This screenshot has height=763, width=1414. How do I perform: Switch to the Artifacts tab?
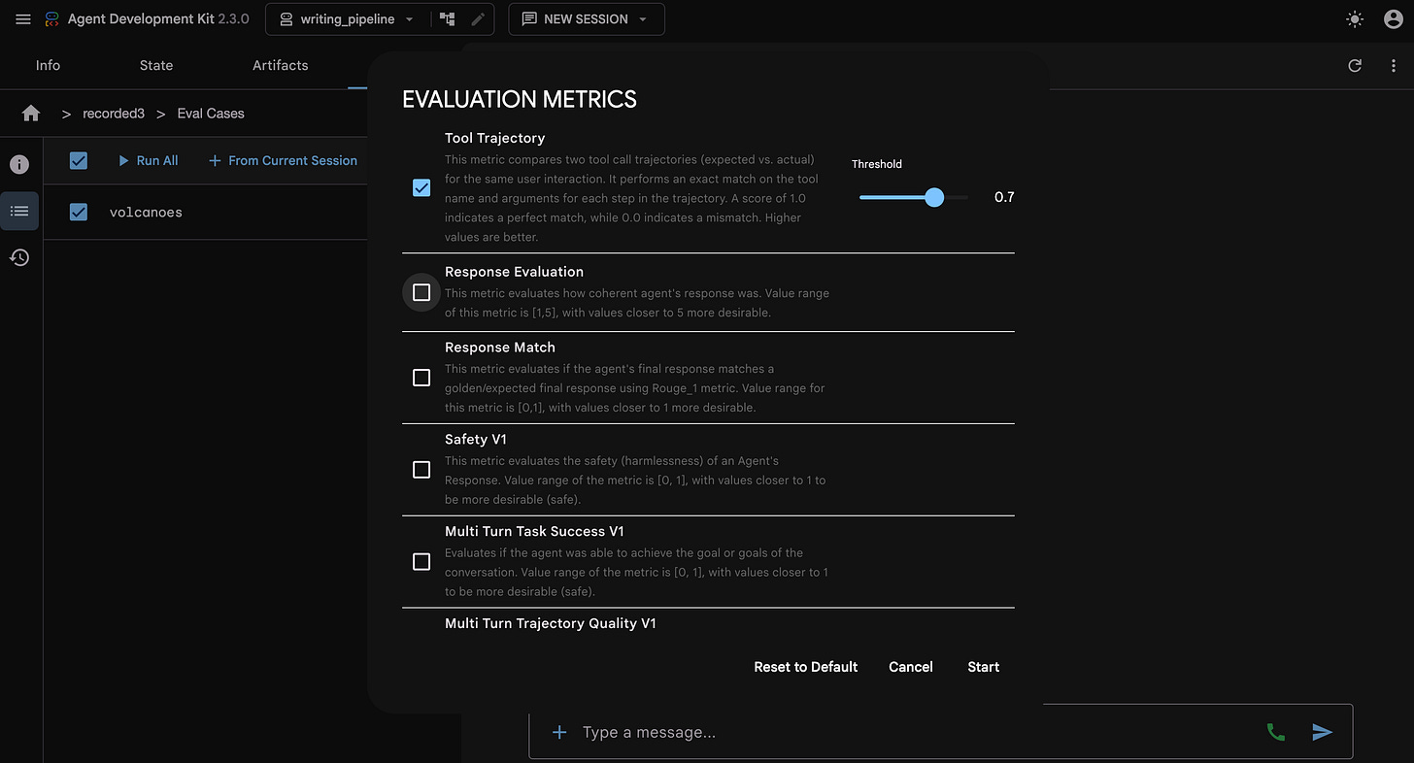[x=281, y=65]
